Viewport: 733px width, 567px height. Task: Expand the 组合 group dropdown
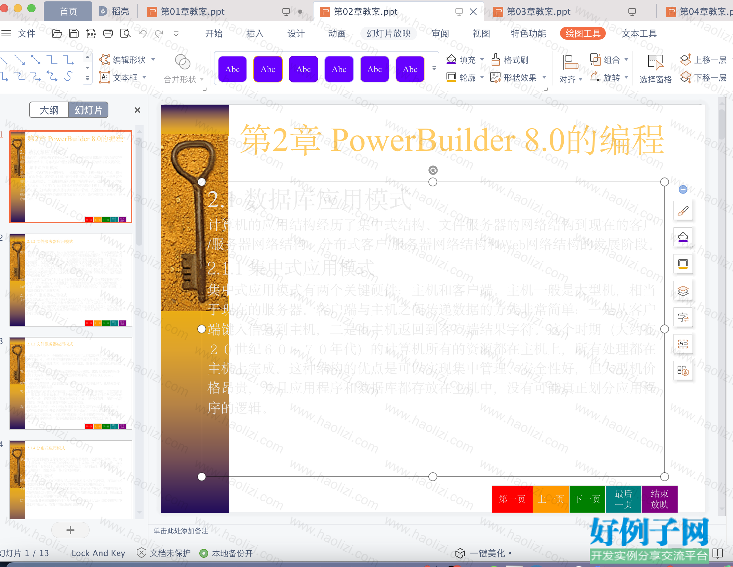pyautogui.click(x=626, y=60)
